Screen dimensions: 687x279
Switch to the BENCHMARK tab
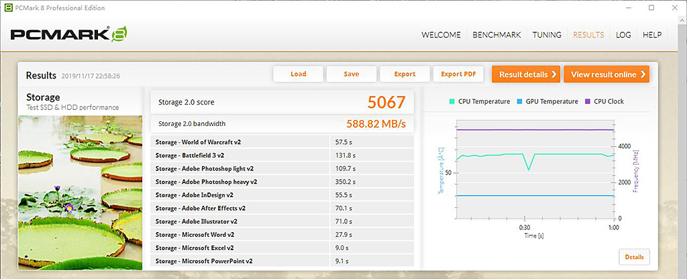tap(496, 35)
